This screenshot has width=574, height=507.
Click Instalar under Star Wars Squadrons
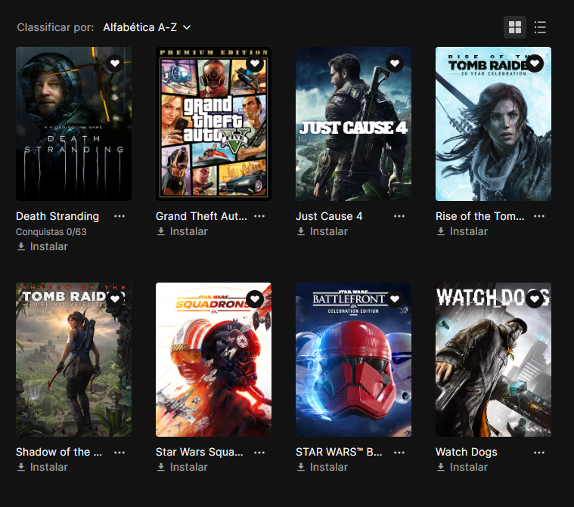point(182,467)
